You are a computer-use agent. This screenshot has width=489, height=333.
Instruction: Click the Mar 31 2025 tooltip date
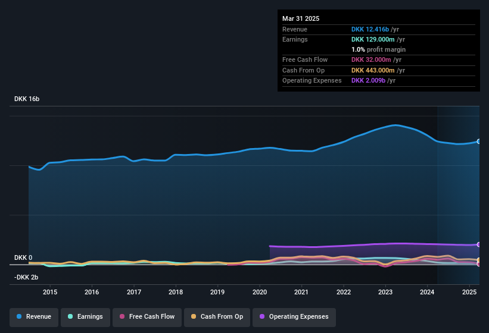[301, 18]
